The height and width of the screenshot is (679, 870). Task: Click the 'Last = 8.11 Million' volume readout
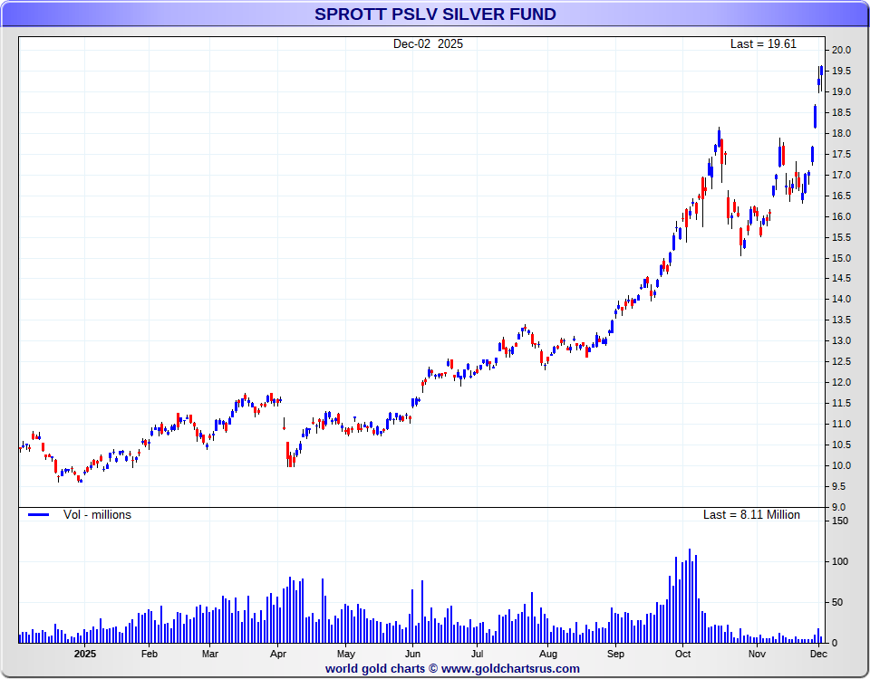pos(751,515)
